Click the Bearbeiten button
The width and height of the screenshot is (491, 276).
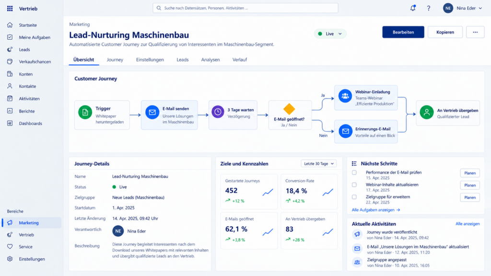(403, 32)
